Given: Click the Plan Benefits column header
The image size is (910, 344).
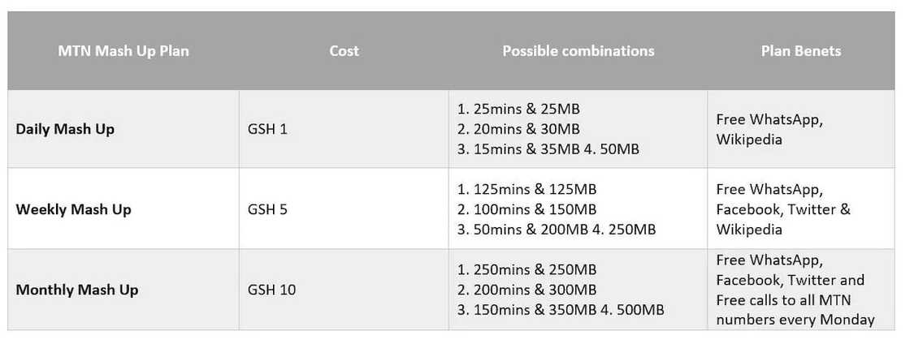Looking at the screenshot, I should (800, 50).
